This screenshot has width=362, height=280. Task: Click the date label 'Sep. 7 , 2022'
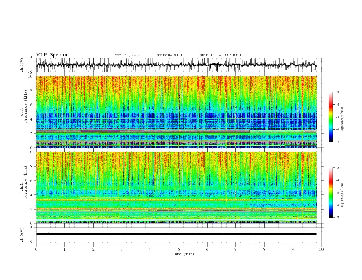click(128, 55)
